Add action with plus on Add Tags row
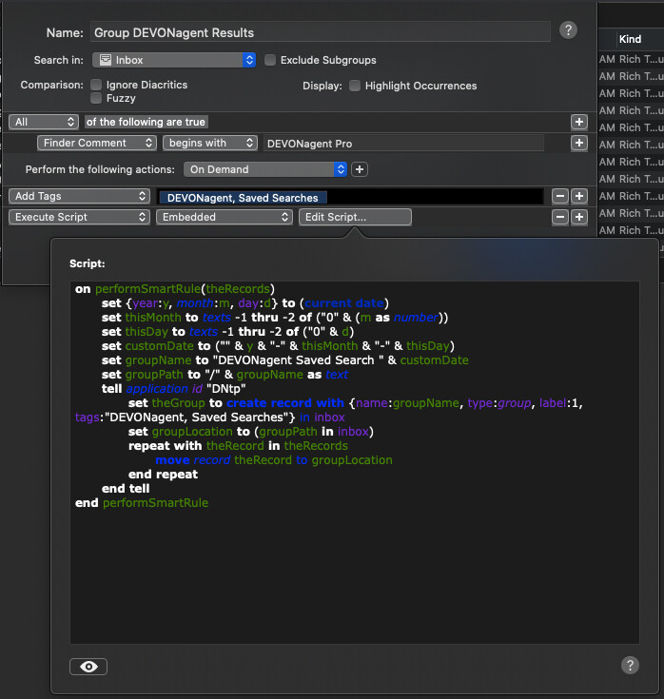The height and width of the screenshot is (699, 664). click(578, 196)
